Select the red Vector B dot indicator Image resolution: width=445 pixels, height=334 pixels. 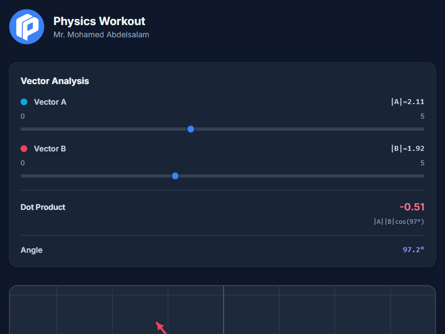[23, 149]
